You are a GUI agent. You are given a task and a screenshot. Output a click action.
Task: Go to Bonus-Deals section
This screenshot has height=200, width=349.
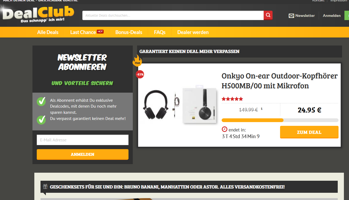(129, 32)
